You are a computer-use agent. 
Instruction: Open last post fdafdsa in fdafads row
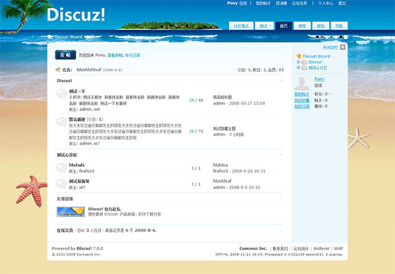220,165
